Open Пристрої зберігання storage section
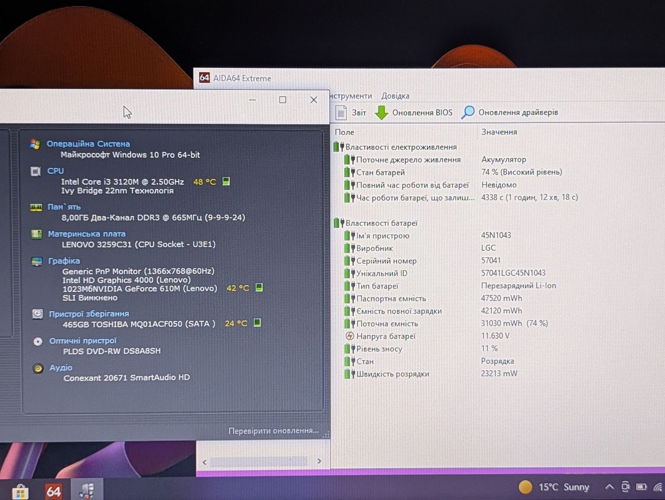Image resolution: width=665 pixels, height=500 pixels. coord(89,314)
